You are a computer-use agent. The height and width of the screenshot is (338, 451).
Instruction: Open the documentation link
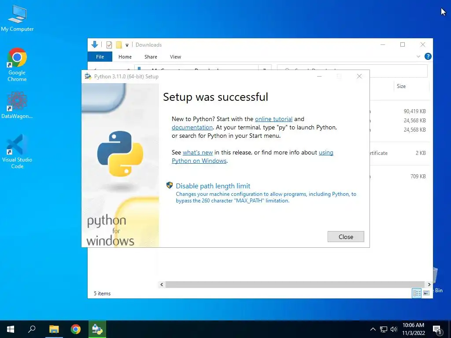[x=192, y=127]
